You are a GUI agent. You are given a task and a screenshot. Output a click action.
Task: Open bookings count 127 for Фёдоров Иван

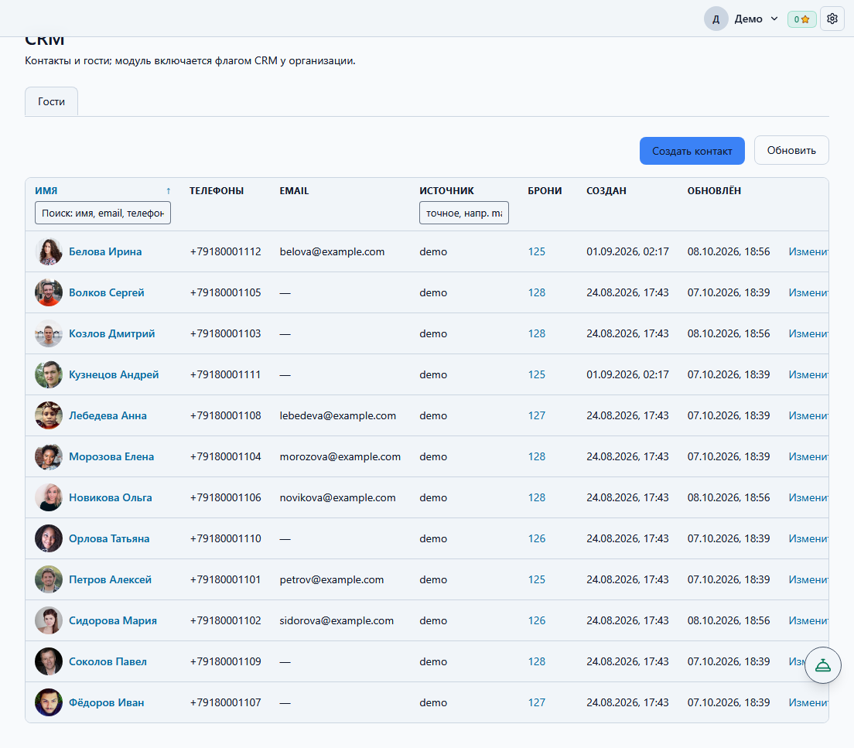537,702
